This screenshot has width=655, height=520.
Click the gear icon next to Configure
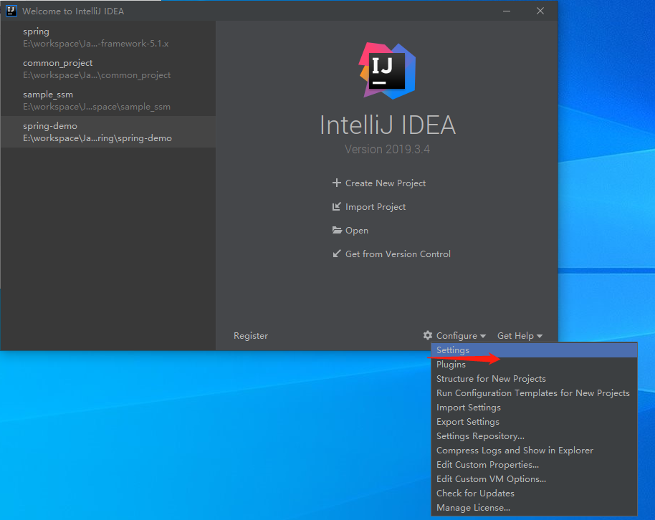428,335
